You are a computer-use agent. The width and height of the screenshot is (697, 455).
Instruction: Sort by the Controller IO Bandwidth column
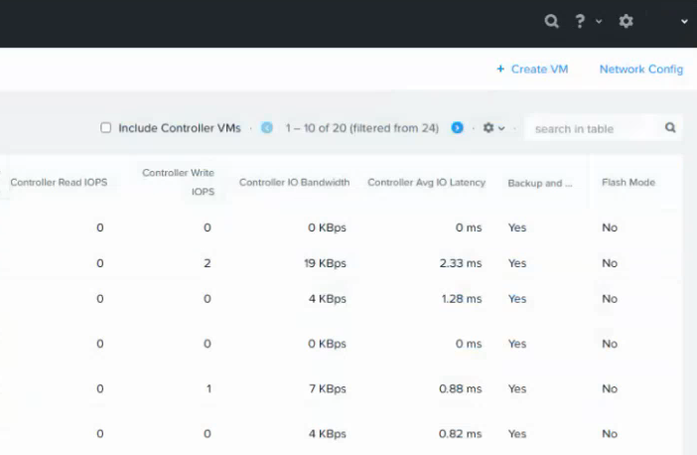pyautogui.click(x=294, y=183)
